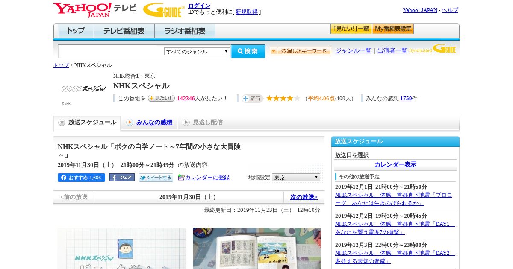The image size is (513, 269).
Task: Click the calendar register icon
Action: [x=181, y=177]
